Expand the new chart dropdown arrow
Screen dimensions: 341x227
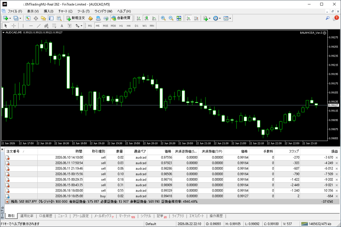(10, 18)
